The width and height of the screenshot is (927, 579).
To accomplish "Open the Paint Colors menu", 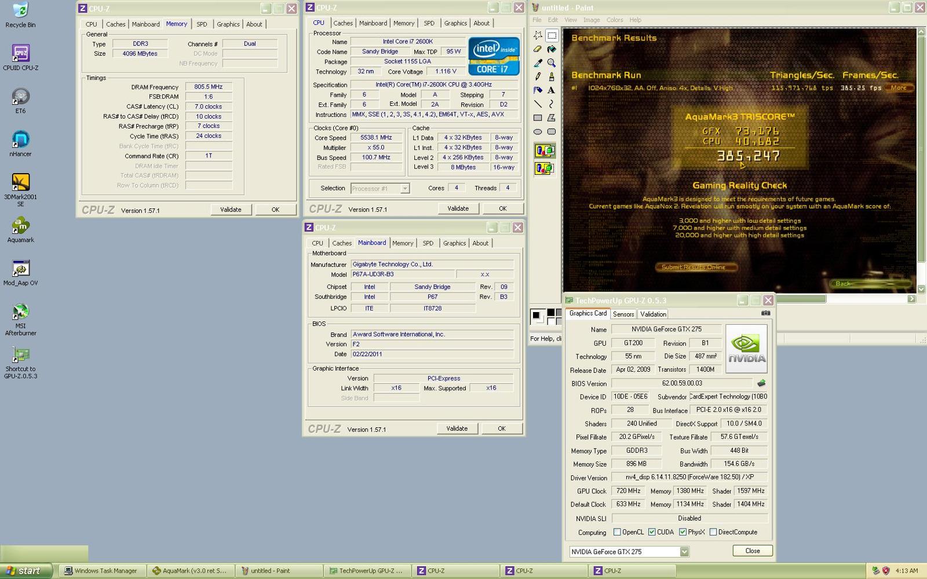I will click(x=615, y=20).
